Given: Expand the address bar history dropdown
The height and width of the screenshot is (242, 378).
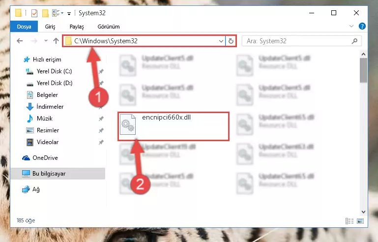Looking at the screenshot, I should click(221, 41).
